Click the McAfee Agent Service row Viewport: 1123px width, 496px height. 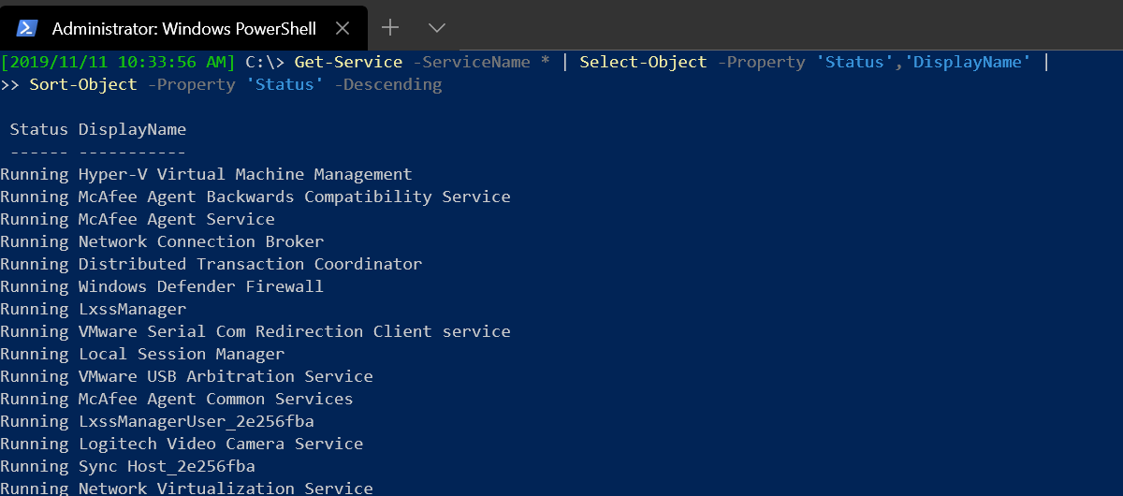138,219
